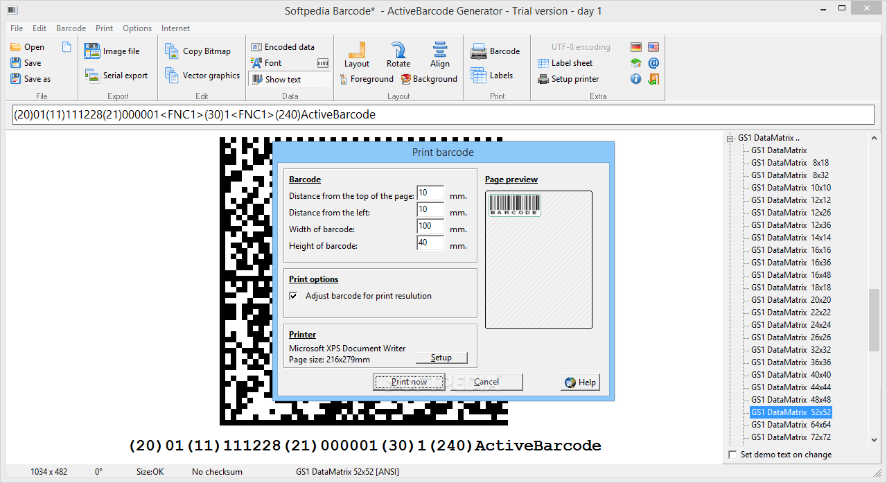Create a new blank document icon

point(67,47)
